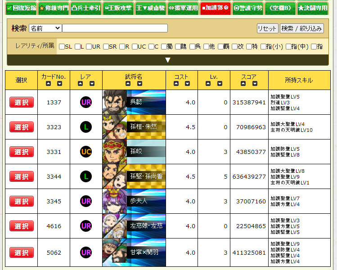Toggle the SR rarity checkbox
This screenshot has height=270, width=337.
coord(106,47)
